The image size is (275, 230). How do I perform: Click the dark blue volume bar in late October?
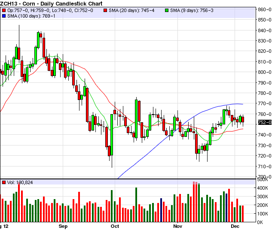161,210
